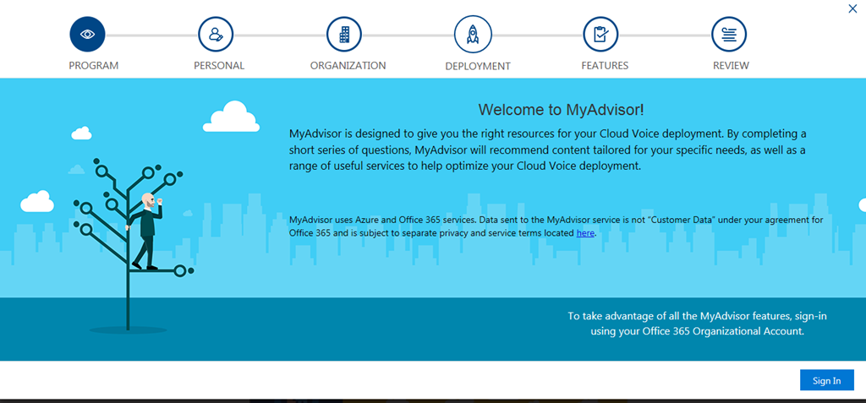Click the "Welcome to MyAdvisor!" heading

tap(561, 109)
